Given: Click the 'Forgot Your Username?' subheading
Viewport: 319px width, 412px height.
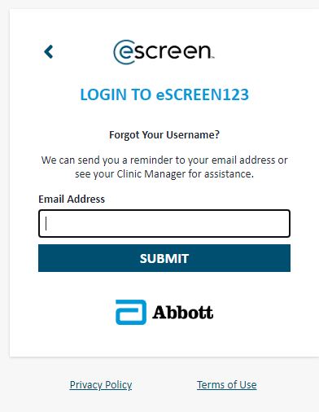Looking at the screenshot, I should click(x=164, y=135).
